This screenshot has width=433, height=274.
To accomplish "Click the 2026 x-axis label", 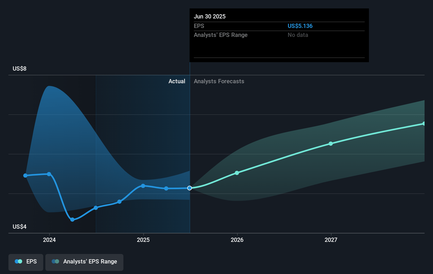I will [x=237, y=240].
